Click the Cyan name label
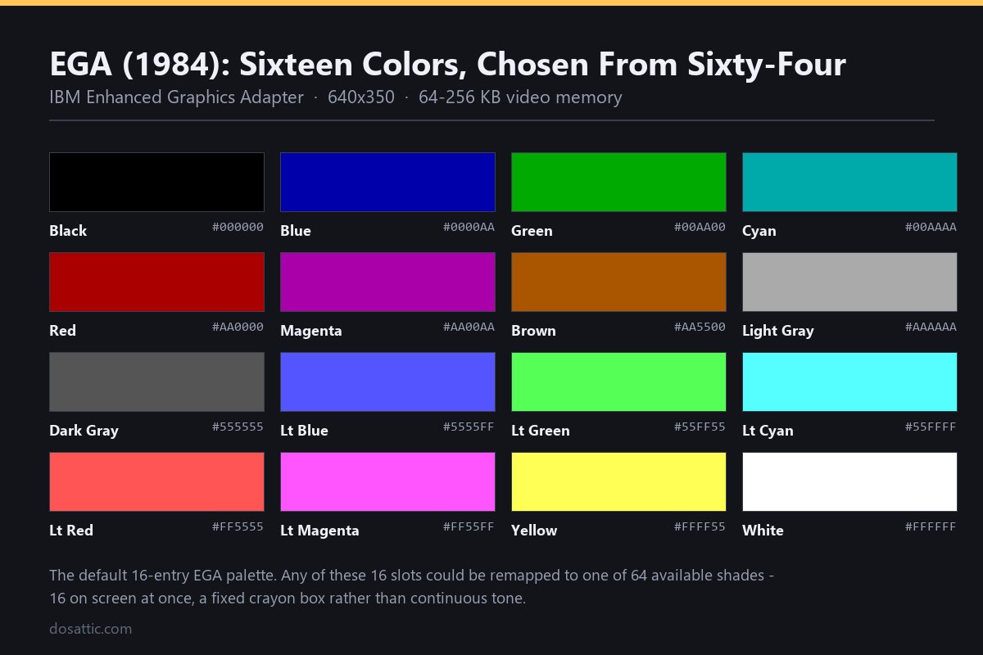The image size is (983, 655). [759, 231]
